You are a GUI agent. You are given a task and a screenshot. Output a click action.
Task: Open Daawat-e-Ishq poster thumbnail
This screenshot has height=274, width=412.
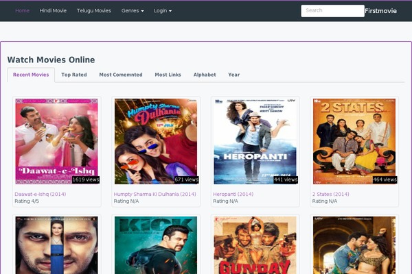56,141
